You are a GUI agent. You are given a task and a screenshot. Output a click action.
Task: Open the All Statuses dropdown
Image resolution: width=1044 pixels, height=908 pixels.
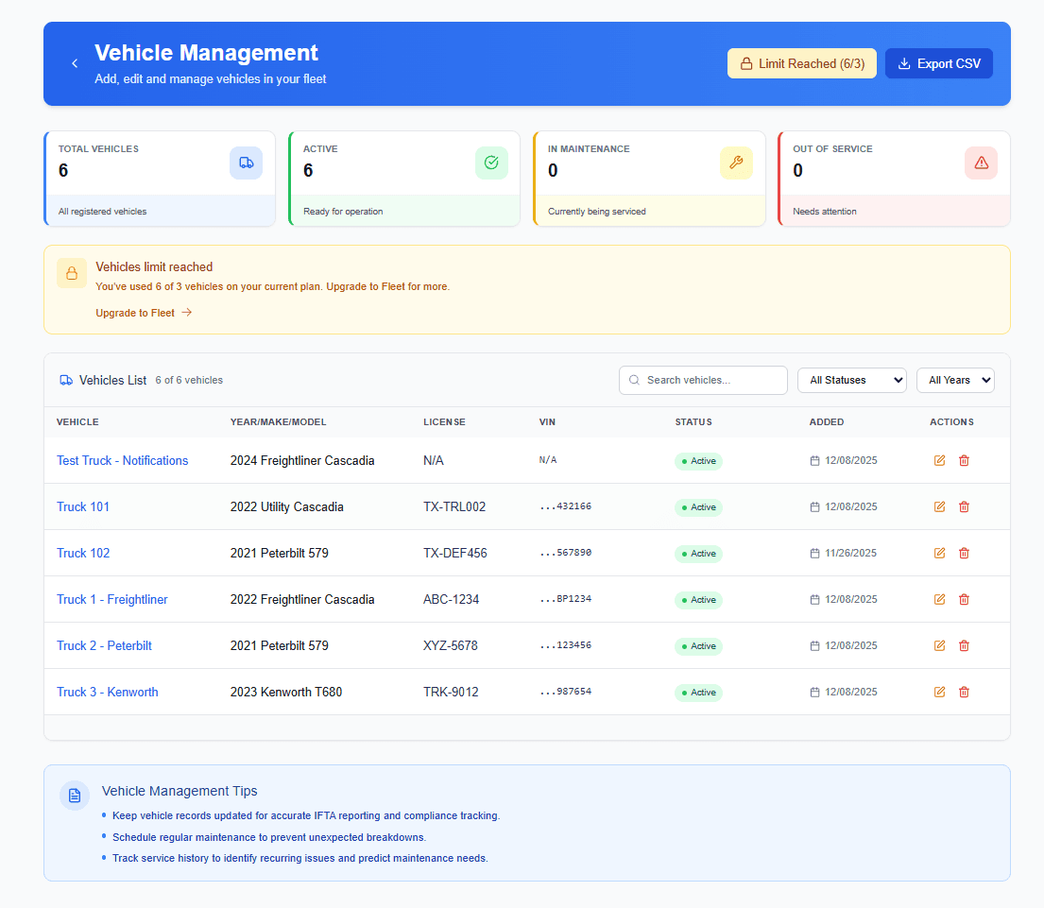(x=851, y=380)
